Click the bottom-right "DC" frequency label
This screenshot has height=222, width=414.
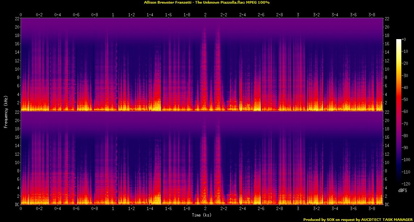pos(387,205)
